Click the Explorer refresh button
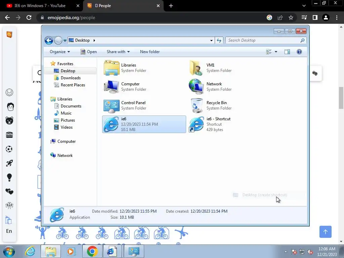The width and height of the screenshot is (344, 258). (x=219, y=40)
